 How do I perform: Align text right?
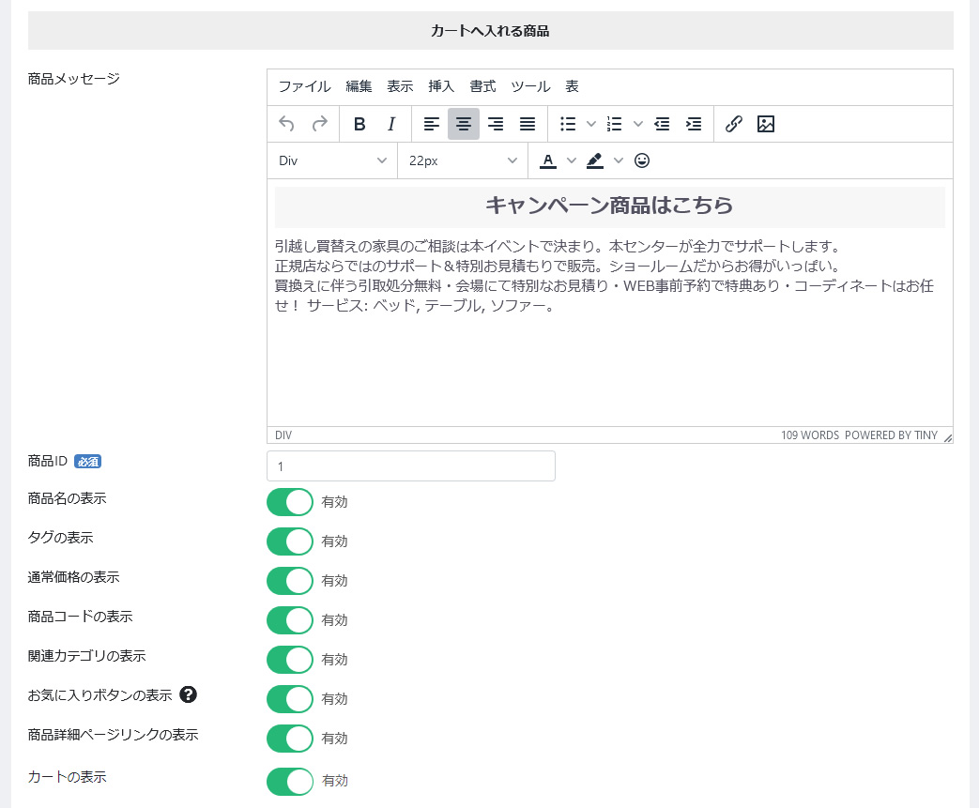pyautogui.click(x=496, y=124)
